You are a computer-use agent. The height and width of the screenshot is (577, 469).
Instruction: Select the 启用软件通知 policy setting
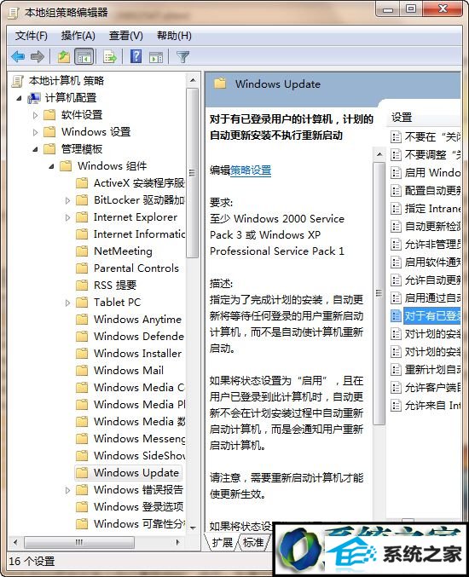[x=432, y=262]
